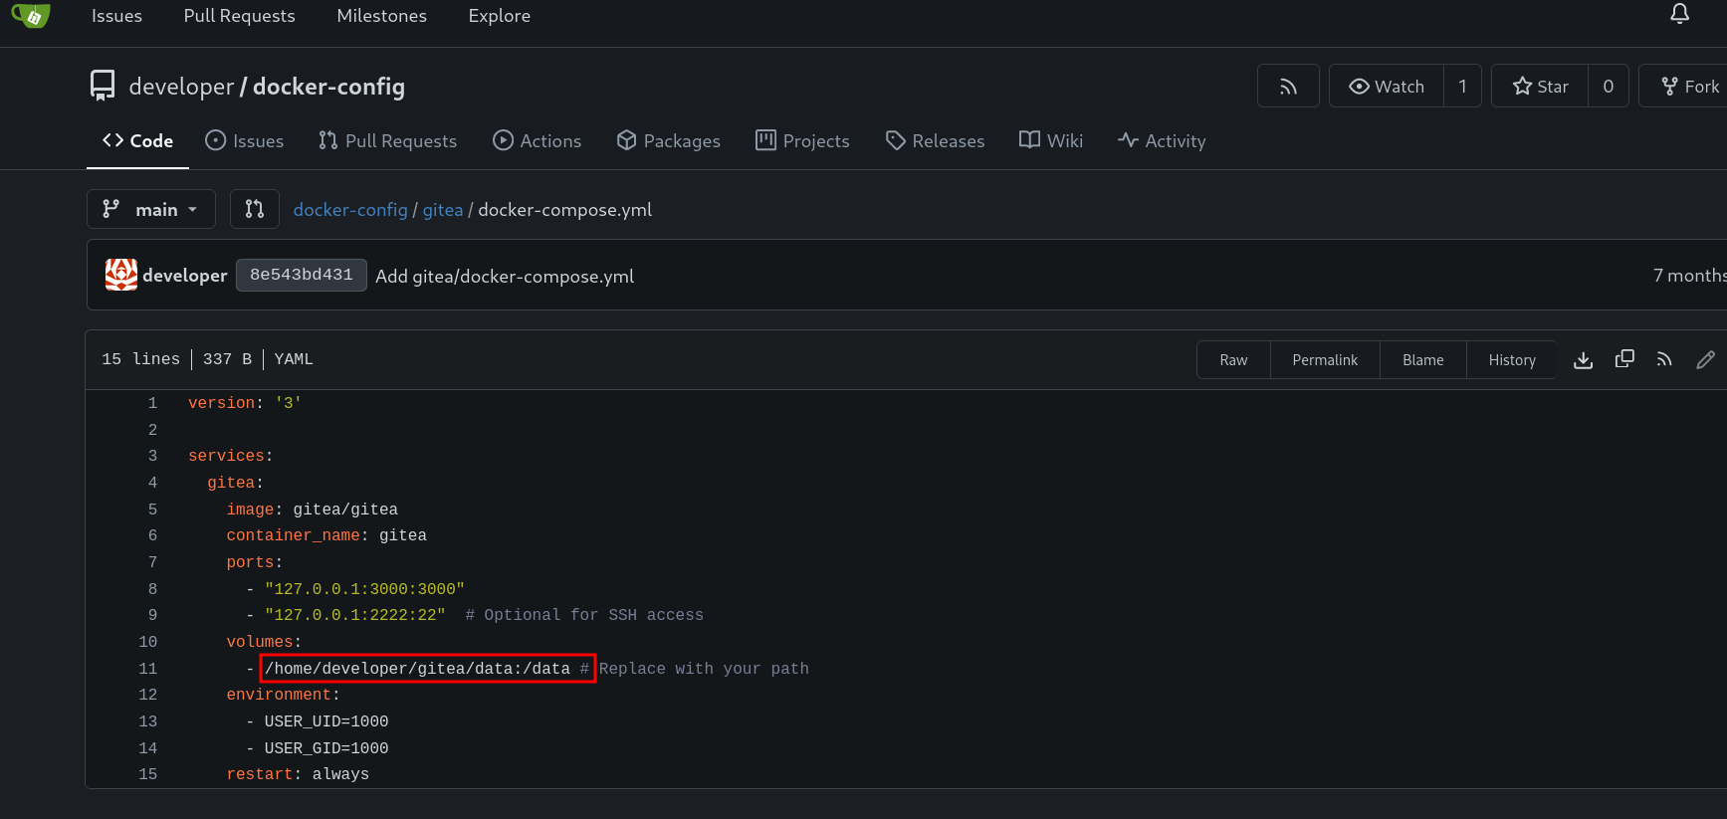Open notifications bell
This screenshot has height=819, width=1727.
pos(1679,14)
